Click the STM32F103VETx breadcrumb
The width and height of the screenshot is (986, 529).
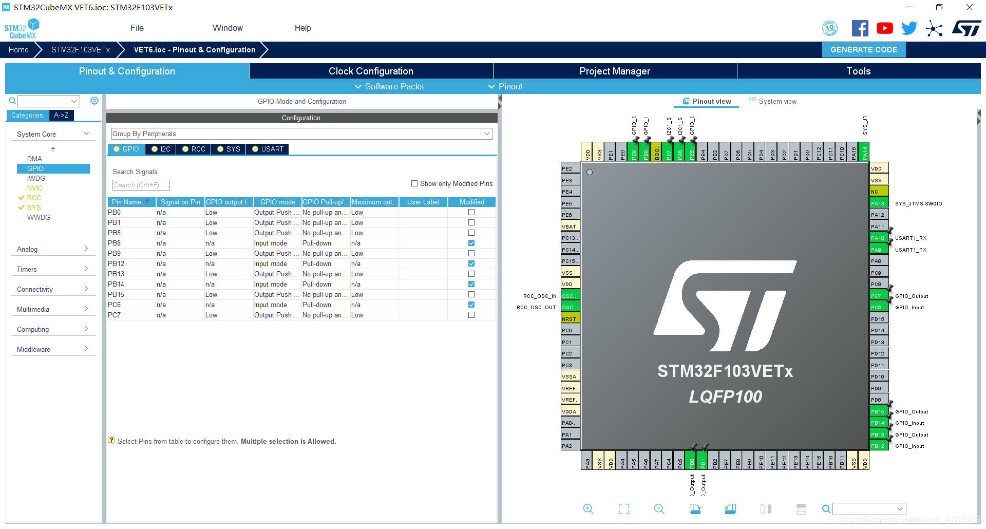81,50
